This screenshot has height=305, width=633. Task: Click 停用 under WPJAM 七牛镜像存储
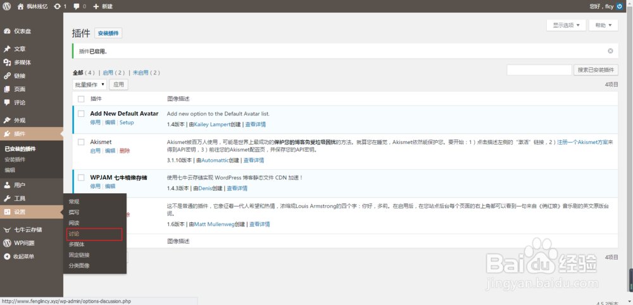pos(96,186)
